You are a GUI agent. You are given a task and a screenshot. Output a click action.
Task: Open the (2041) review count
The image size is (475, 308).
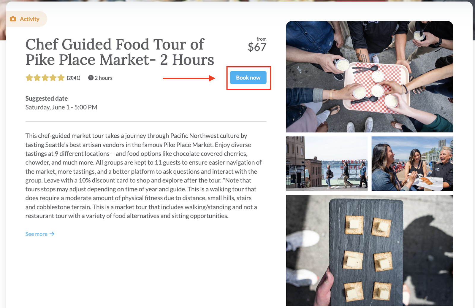pos(74,78)
